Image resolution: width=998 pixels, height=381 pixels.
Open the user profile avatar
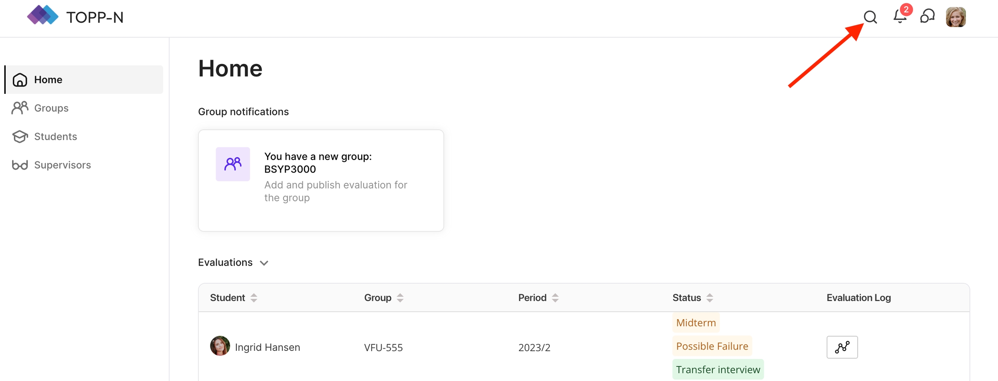click(956, 17)
